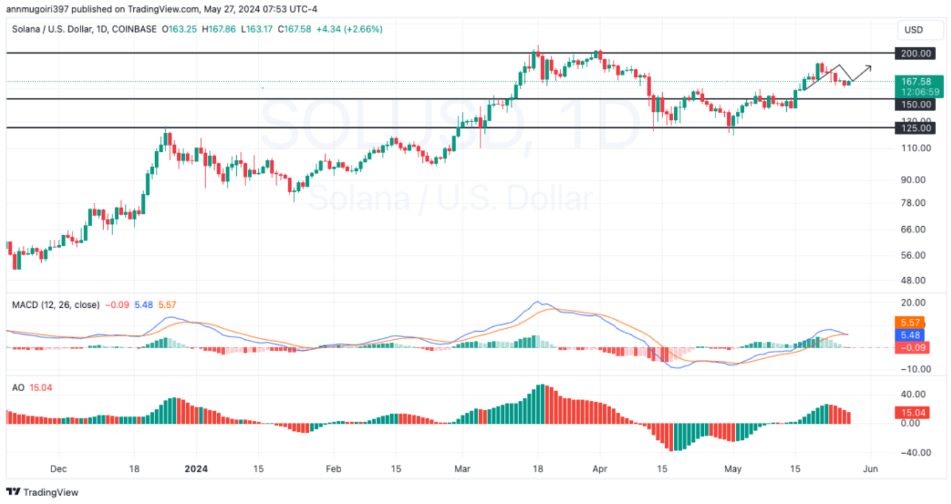
Task: Click the 20.00 MACD scale label
Action: point(914,302)
